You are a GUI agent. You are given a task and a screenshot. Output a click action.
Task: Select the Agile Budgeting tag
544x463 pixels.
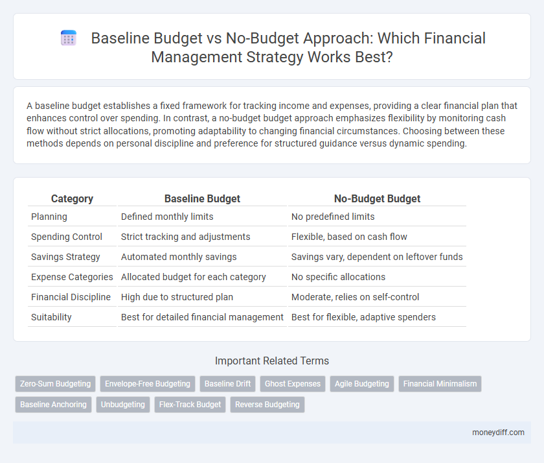click(361, 384)
